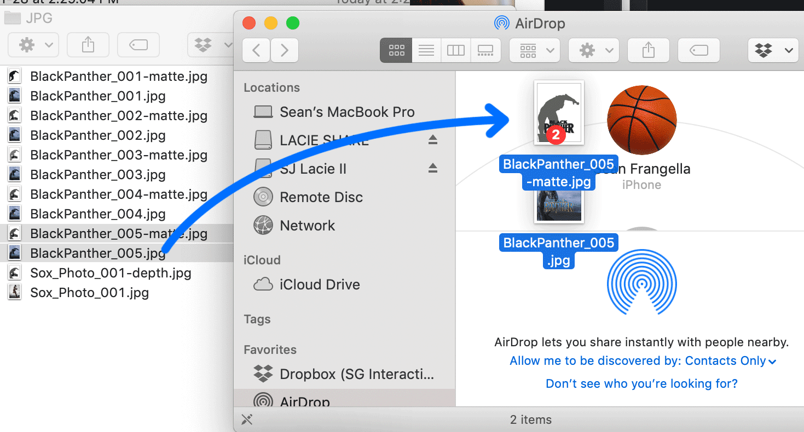The width and height of the screenshot is (804, 432).
Task: Select BlackPanther_001.jpg in JPG window
Action: point(98,96)
